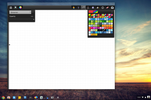Screen dimensions: 151x100
Task: Select the Eraser tool
Action: click(107, 8)
